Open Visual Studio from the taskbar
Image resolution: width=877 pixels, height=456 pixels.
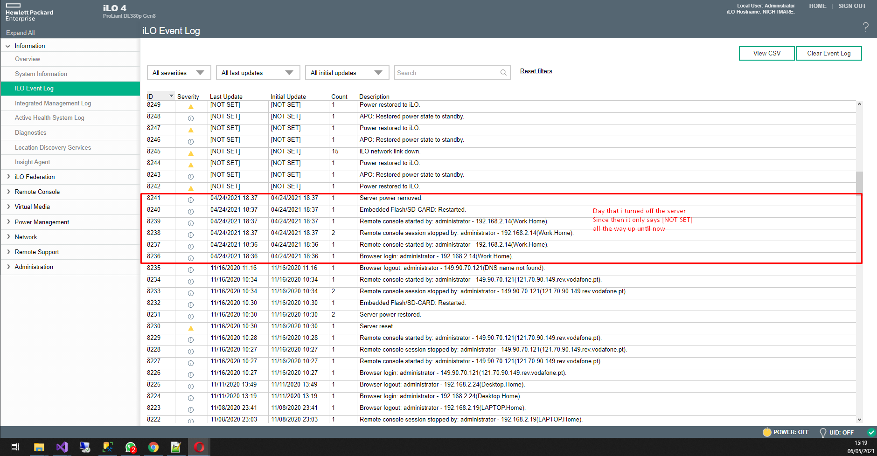tap(62, 447)
